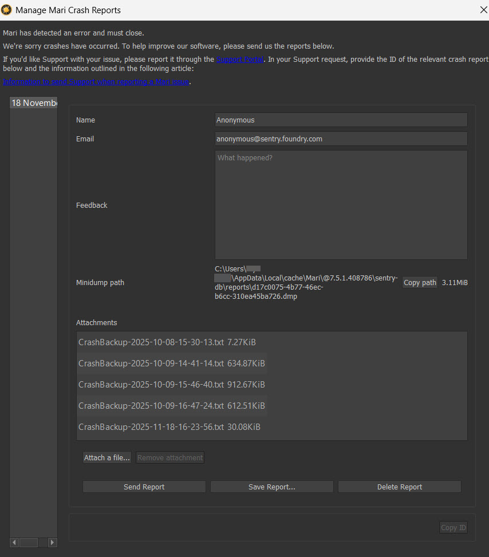Focus the What happened feedback text box
Image resolution: width=489 pixels, height=557 pixels.
click(341, 205)
